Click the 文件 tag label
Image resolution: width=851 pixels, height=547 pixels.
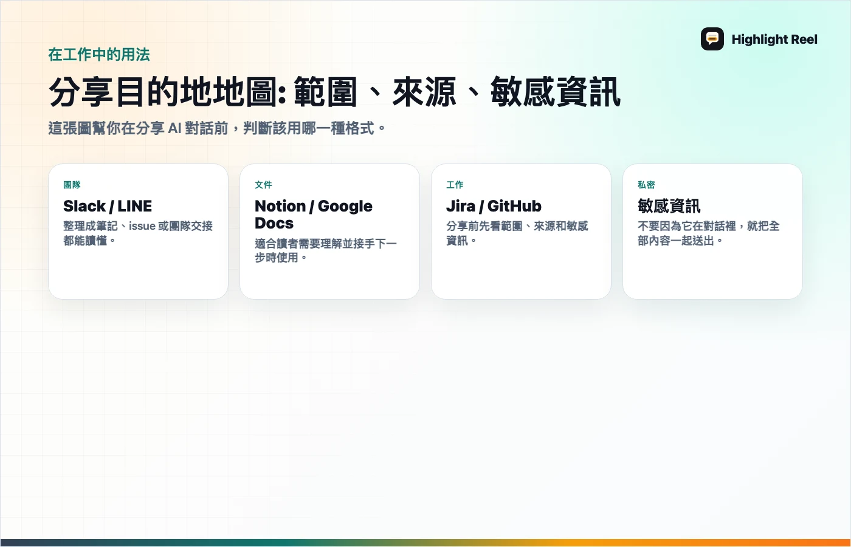(x=263, y=185)
